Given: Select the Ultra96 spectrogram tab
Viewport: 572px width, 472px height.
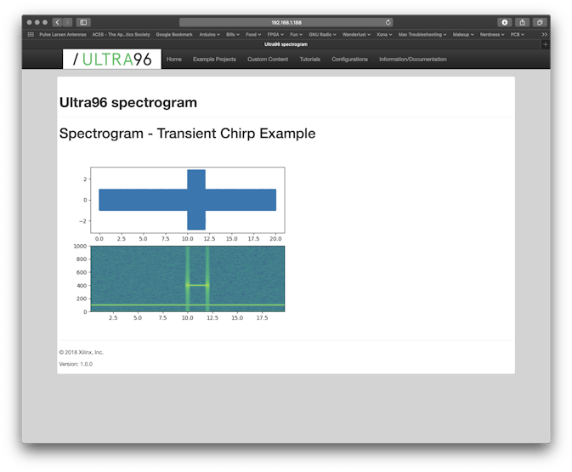Looking at the screenshot, I should [286, 44].
